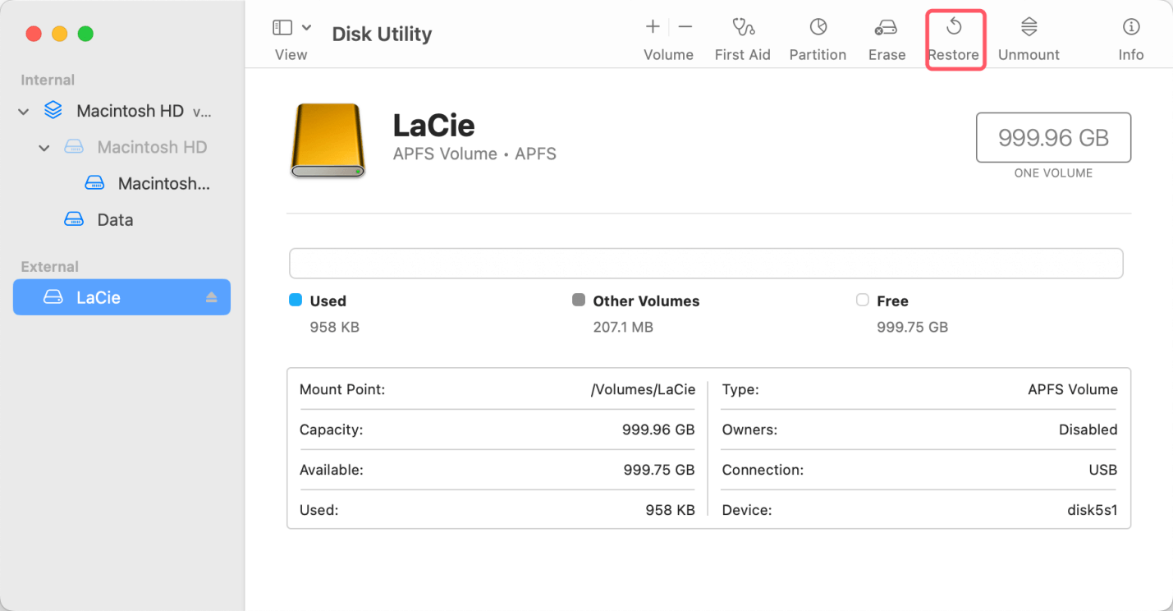Click the storage usage bar

click(x=706, y=263)
